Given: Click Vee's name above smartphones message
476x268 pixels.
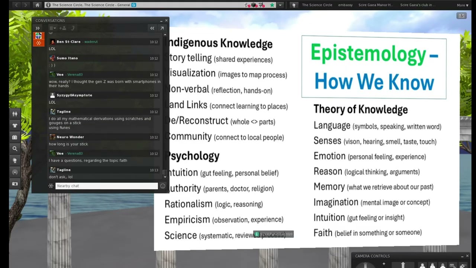Looking at the screenshot, I should tap(60, 74).
